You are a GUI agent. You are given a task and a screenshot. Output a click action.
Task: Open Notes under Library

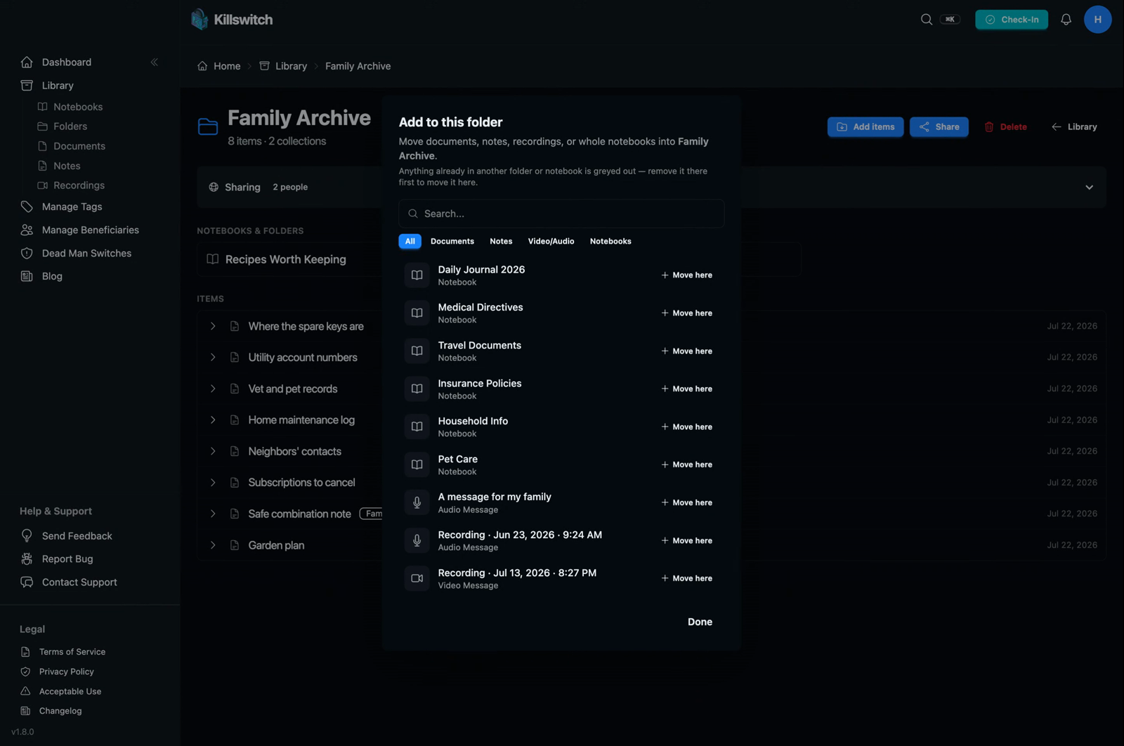66,166
